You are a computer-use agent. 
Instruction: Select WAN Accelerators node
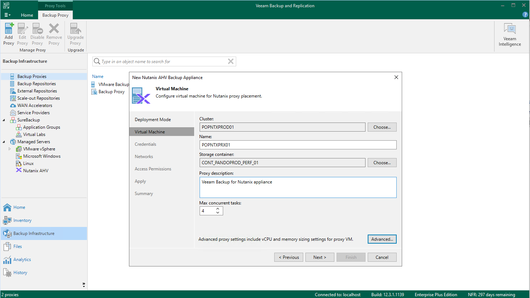[35, 105]
